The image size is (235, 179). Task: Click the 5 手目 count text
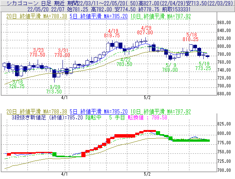(x=117, y=117)
